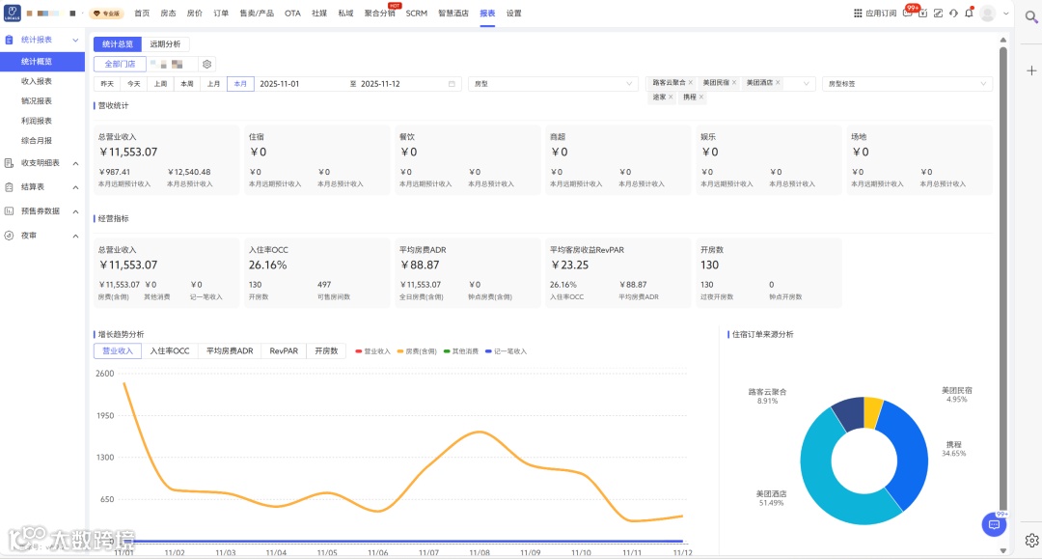
Task: Click the 预售券数据 sidebar icon
Action: click(9, 211)
